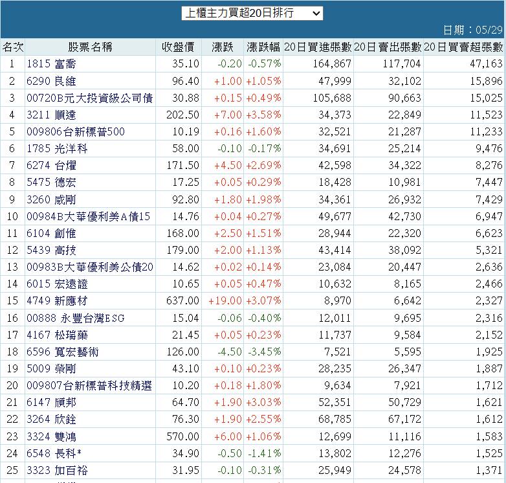Viewport: 506px width, 483px height.
Task: Open 00984B大華優利美A債15 link
Action: pyautogui.click(x=89, y=216)
